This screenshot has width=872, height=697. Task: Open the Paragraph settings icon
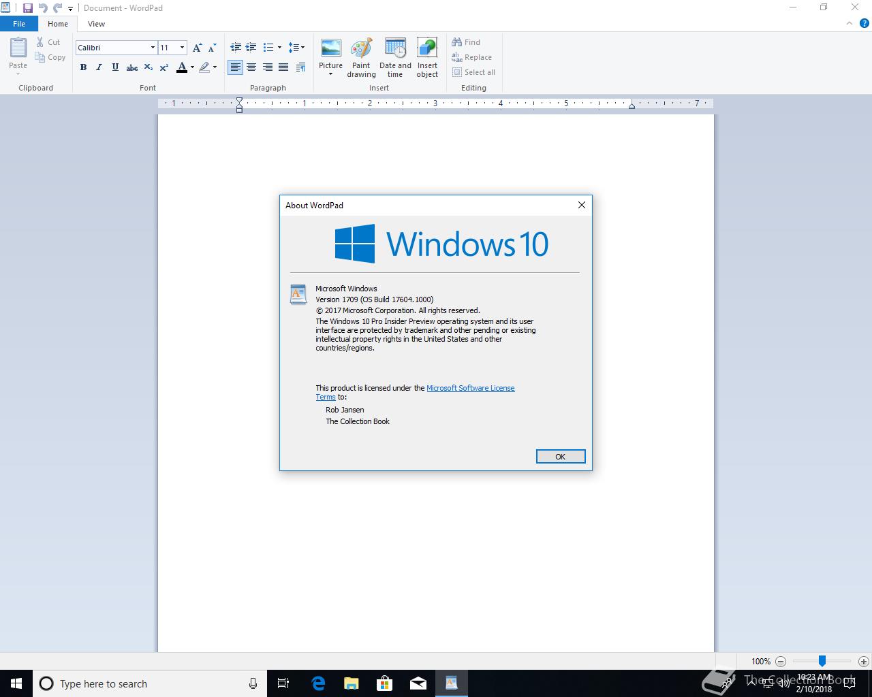click(300, 67)
